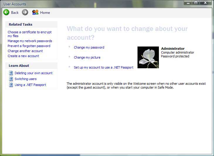The image size is (214, 156).
Task: Open help icon beside Deleting your own account
Action: pyautogui.click(x=11, y=73)
